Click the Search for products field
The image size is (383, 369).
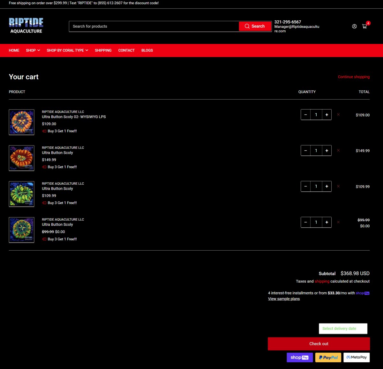pyautogui.click(x=154, y=26)
